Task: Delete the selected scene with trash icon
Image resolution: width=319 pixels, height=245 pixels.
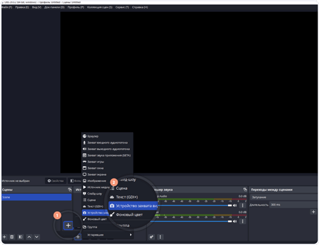Action: tap(12, 237)
